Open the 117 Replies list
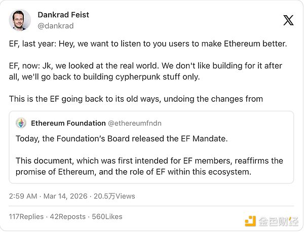This screenshot has height=232, width=304. [x=26, y=216]
